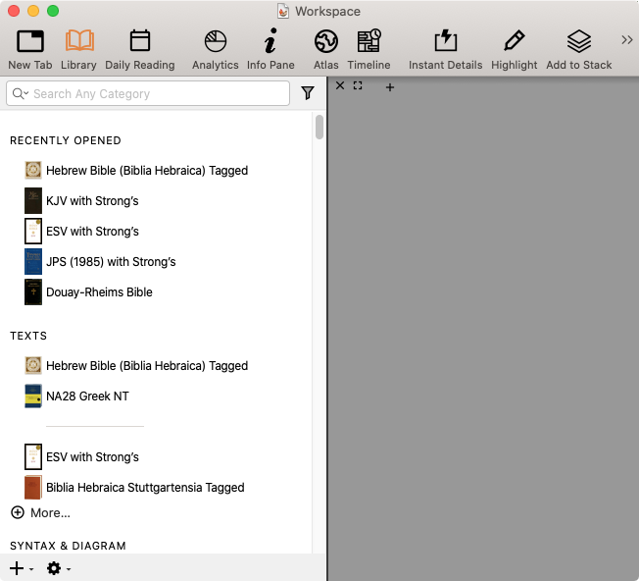Image resolution: width=639 pixels, height=581 pixels.
Task: Expand hidden toolbar items chevron
Action: point(627,40)
